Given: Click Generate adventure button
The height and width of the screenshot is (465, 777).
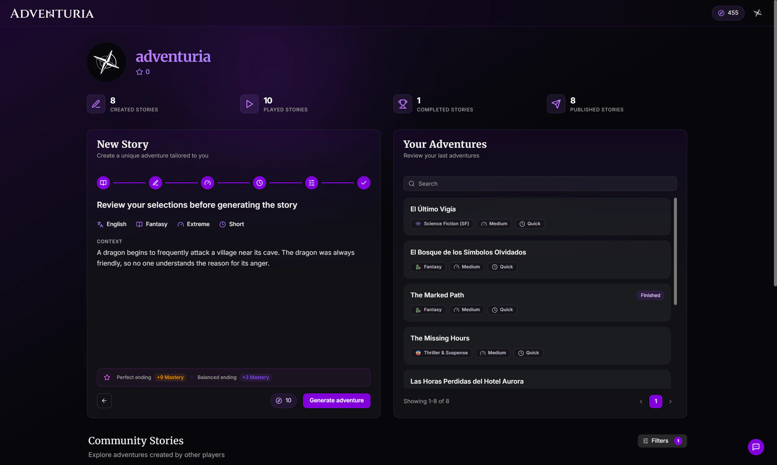Looking at the screenshot, I should [336, 400].
